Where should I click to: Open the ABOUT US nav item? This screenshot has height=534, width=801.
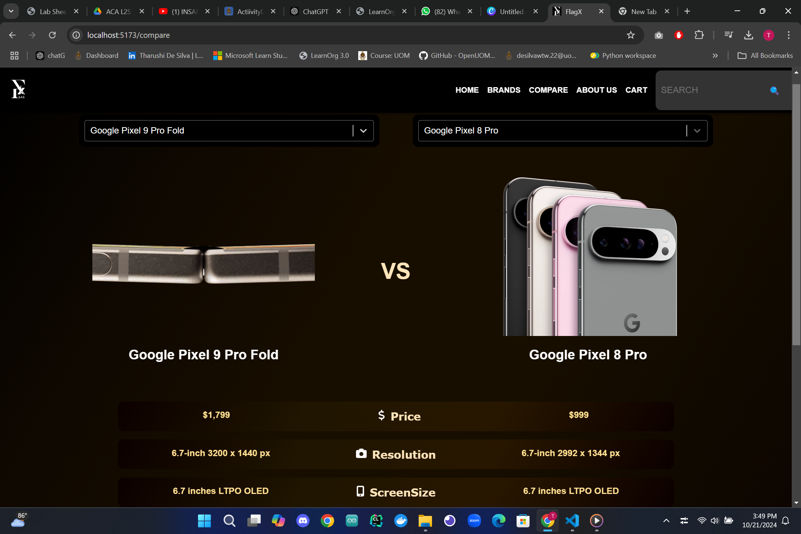[x=596, y=90]
